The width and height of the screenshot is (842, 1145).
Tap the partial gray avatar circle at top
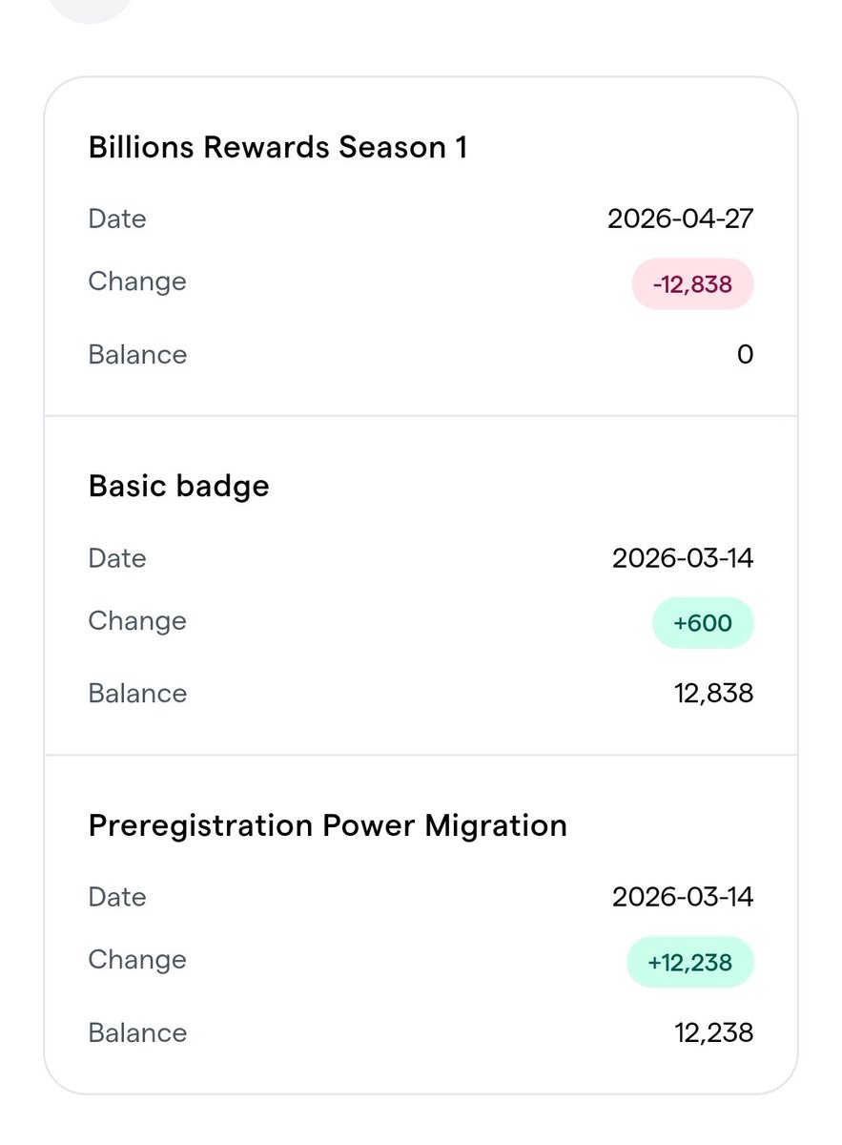tap(92, 10)
